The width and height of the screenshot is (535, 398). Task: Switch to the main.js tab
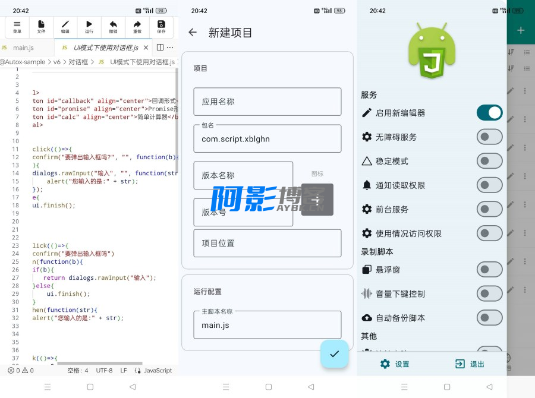(24, 48)
